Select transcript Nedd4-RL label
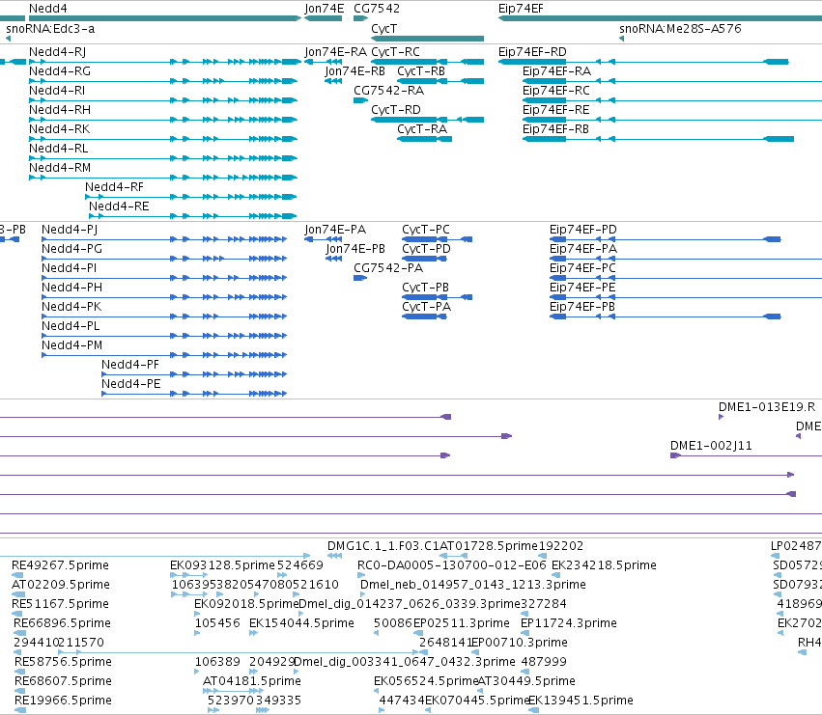Image resolution: width=822 pixels, height=715 pixels. click(58, 149)
